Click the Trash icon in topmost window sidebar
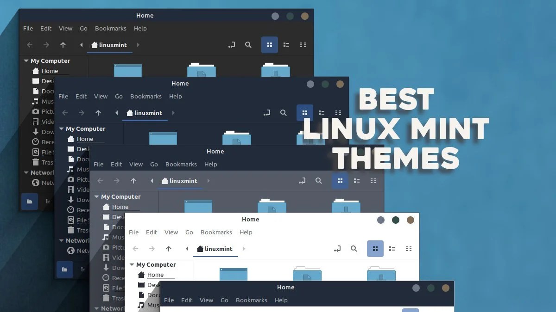The width and height of the screenshot is (556, 312). click(36, 162)
